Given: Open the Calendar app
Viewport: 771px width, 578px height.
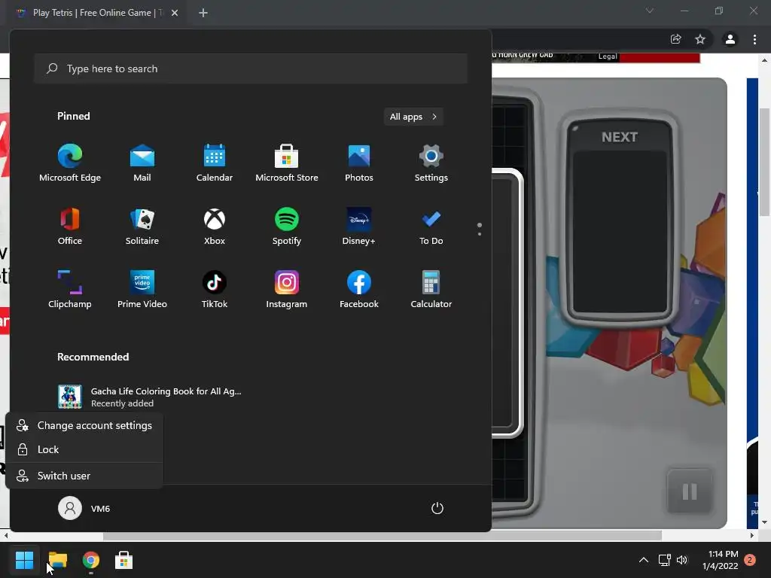Looking at the screenshot, I should [x=215, y=163].
